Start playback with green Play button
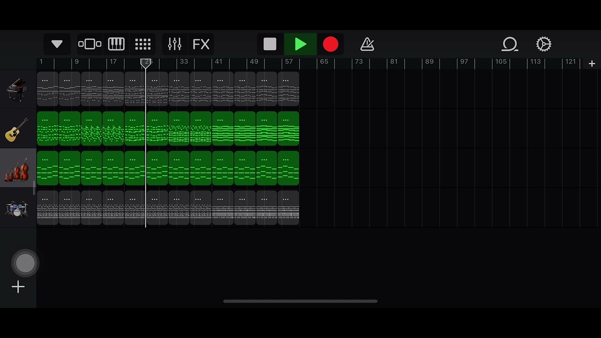Screen dimensions: 601x338 pos(300,44)
